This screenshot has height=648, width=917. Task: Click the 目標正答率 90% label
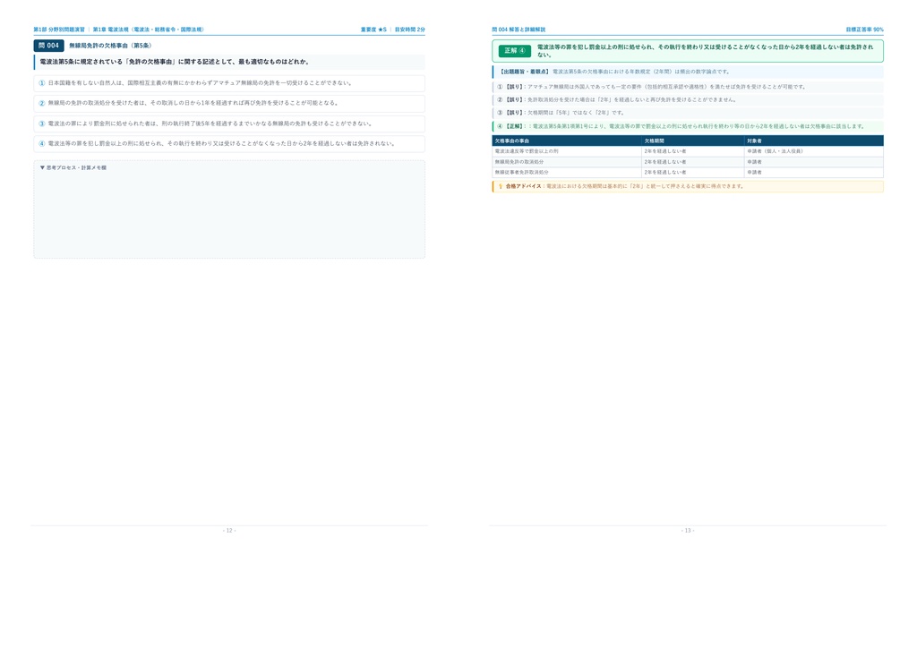click(864, 30)
